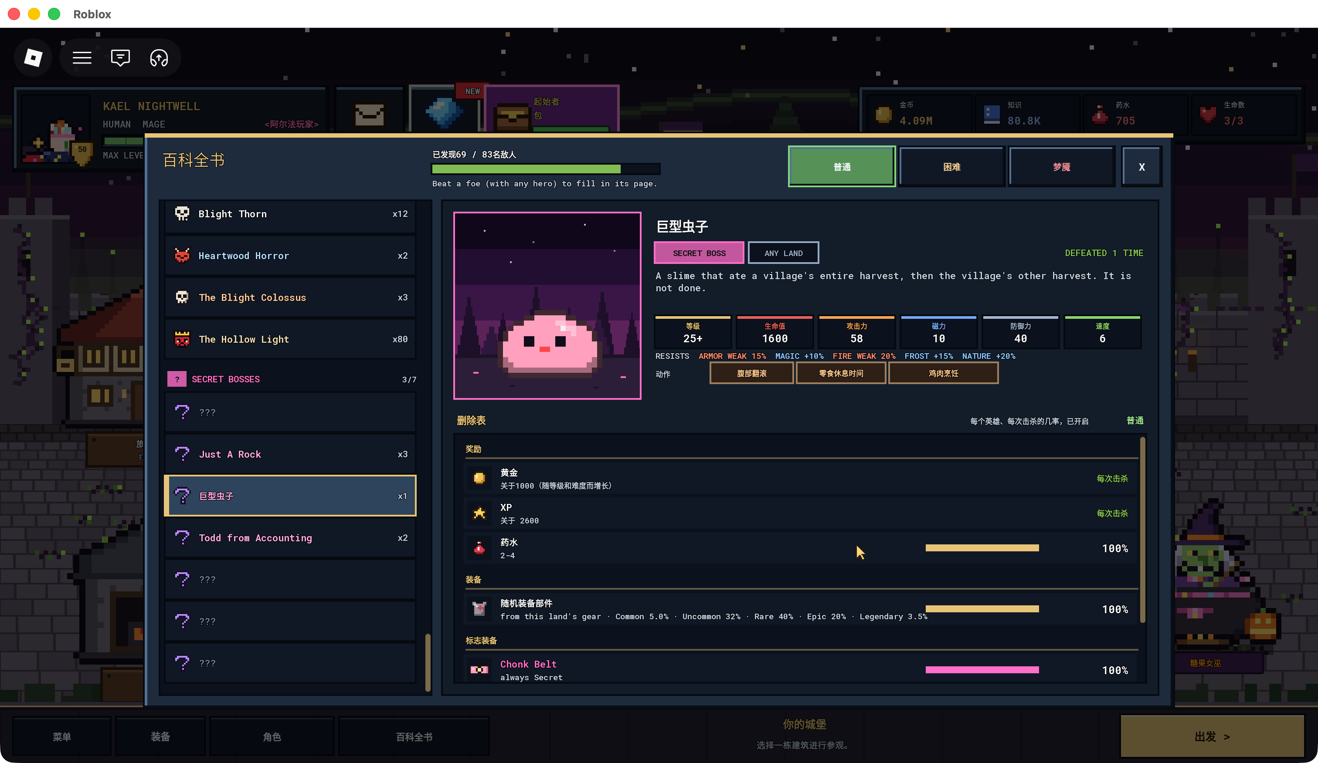Click the potion counter icon
Image resolution: width=1318 pixels, height=763 pixels.
pos(1100,114)
